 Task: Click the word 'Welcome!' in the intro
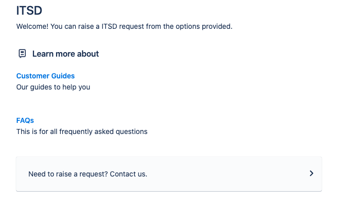coord(32,26)
